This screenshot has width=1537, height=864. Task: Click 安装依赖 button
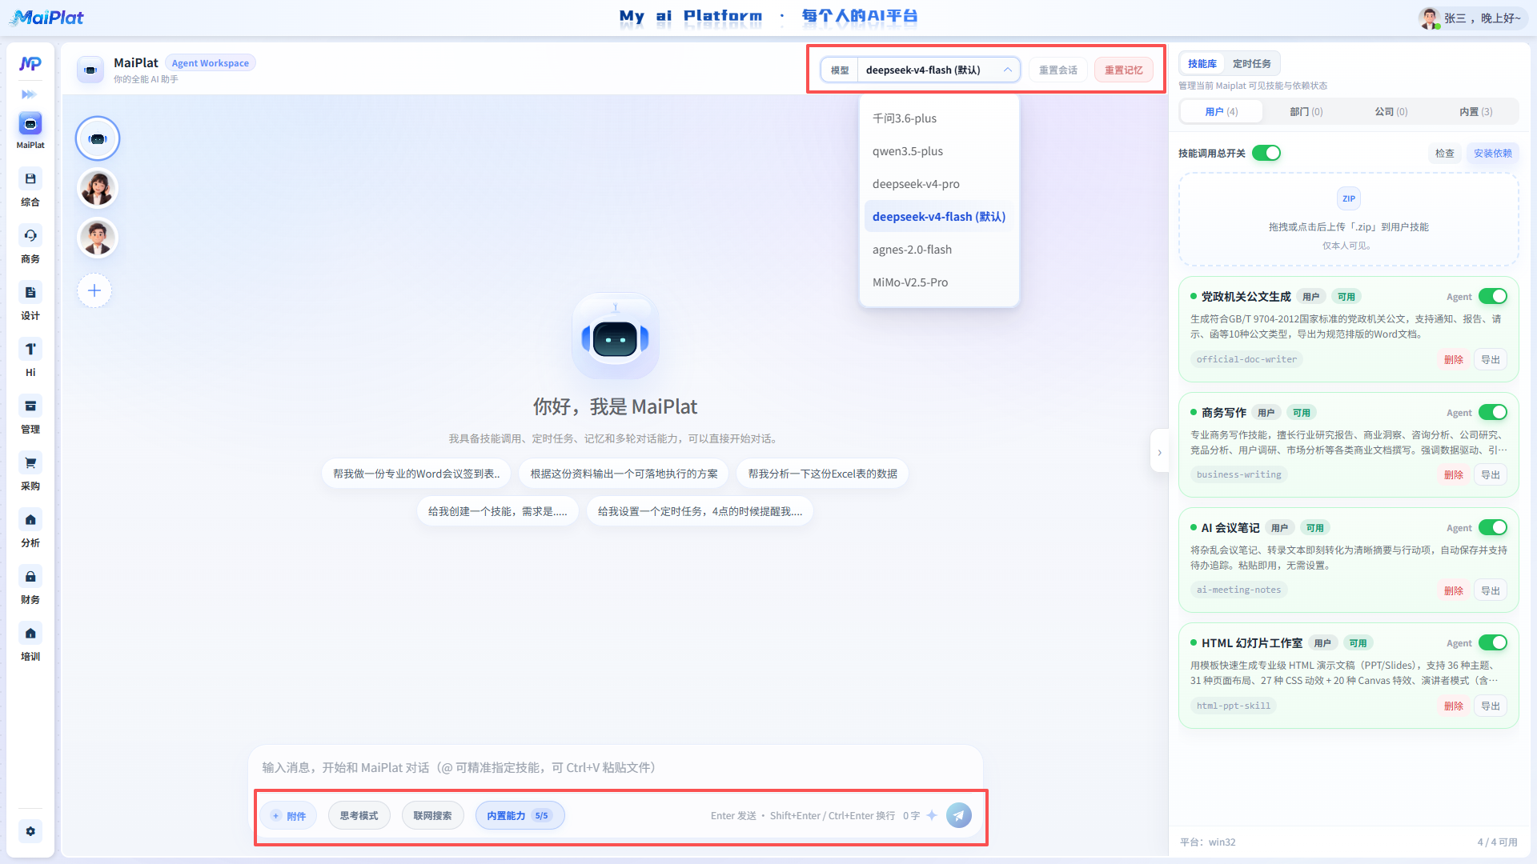click(x=1492, y=153)
